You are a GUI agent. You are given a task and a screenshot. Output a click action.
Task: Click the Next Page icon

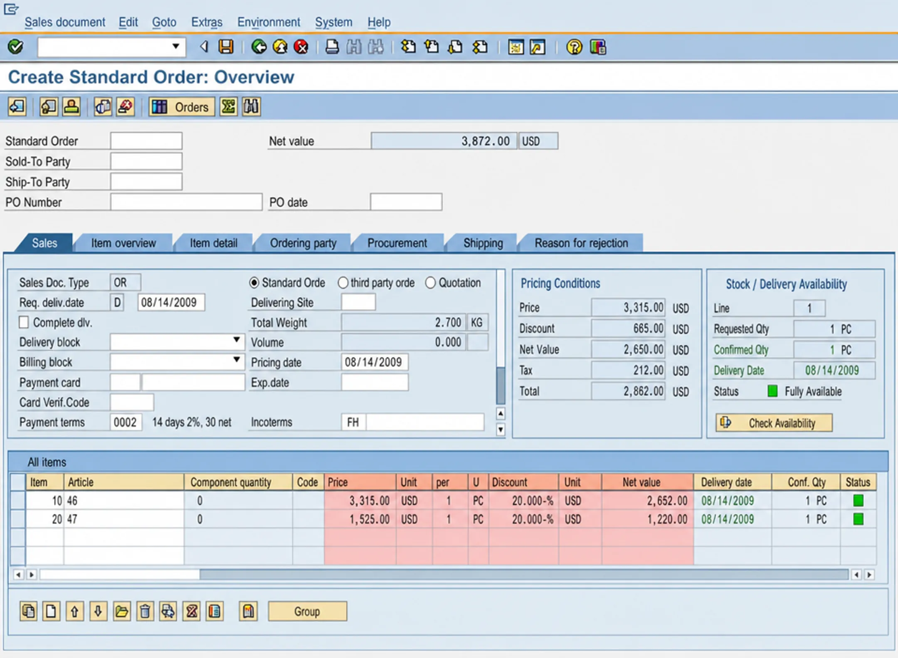click(x=456, y=47)
